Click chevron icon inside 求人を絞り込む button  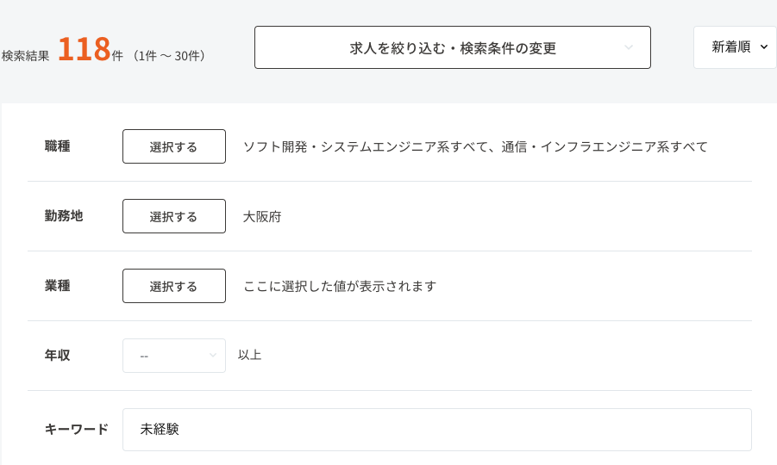coord(629,47)
